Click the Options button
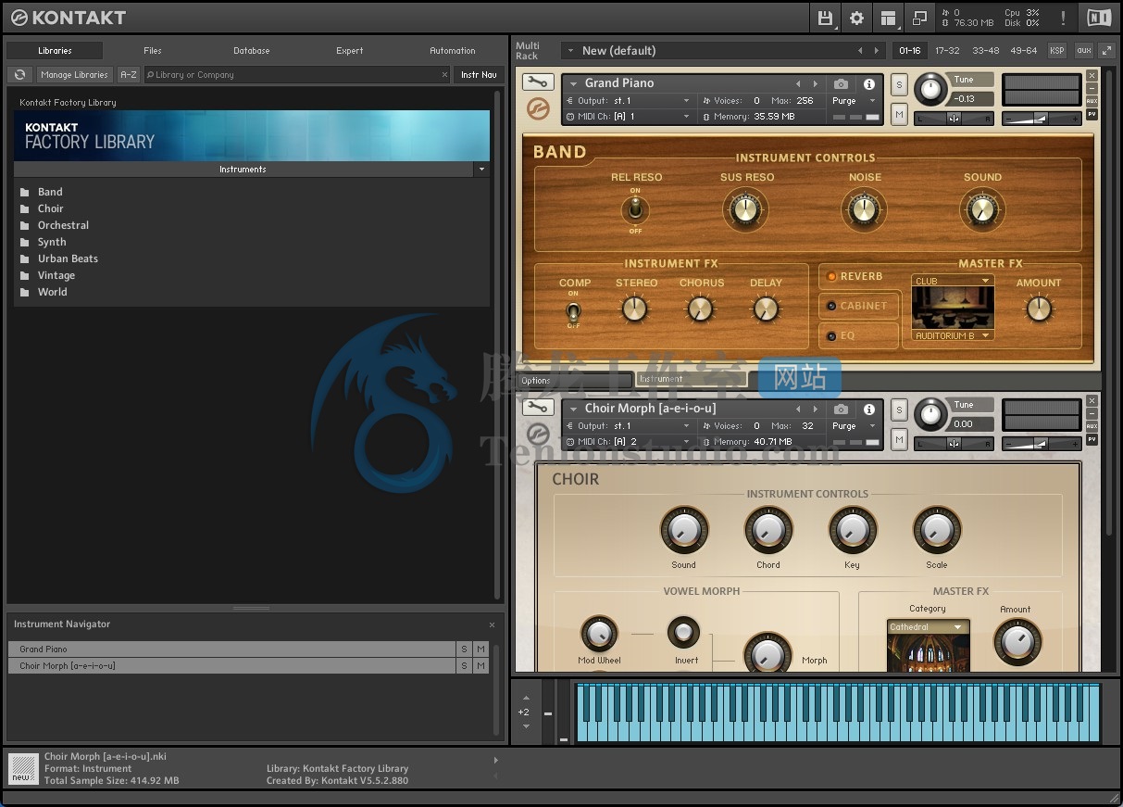Screen dimensions: 1123x807 pos(574,381)
